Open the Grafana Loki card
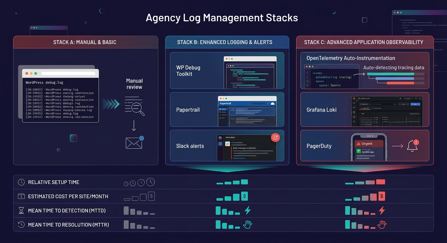The image size is (447, 243). tap(365, 110)
